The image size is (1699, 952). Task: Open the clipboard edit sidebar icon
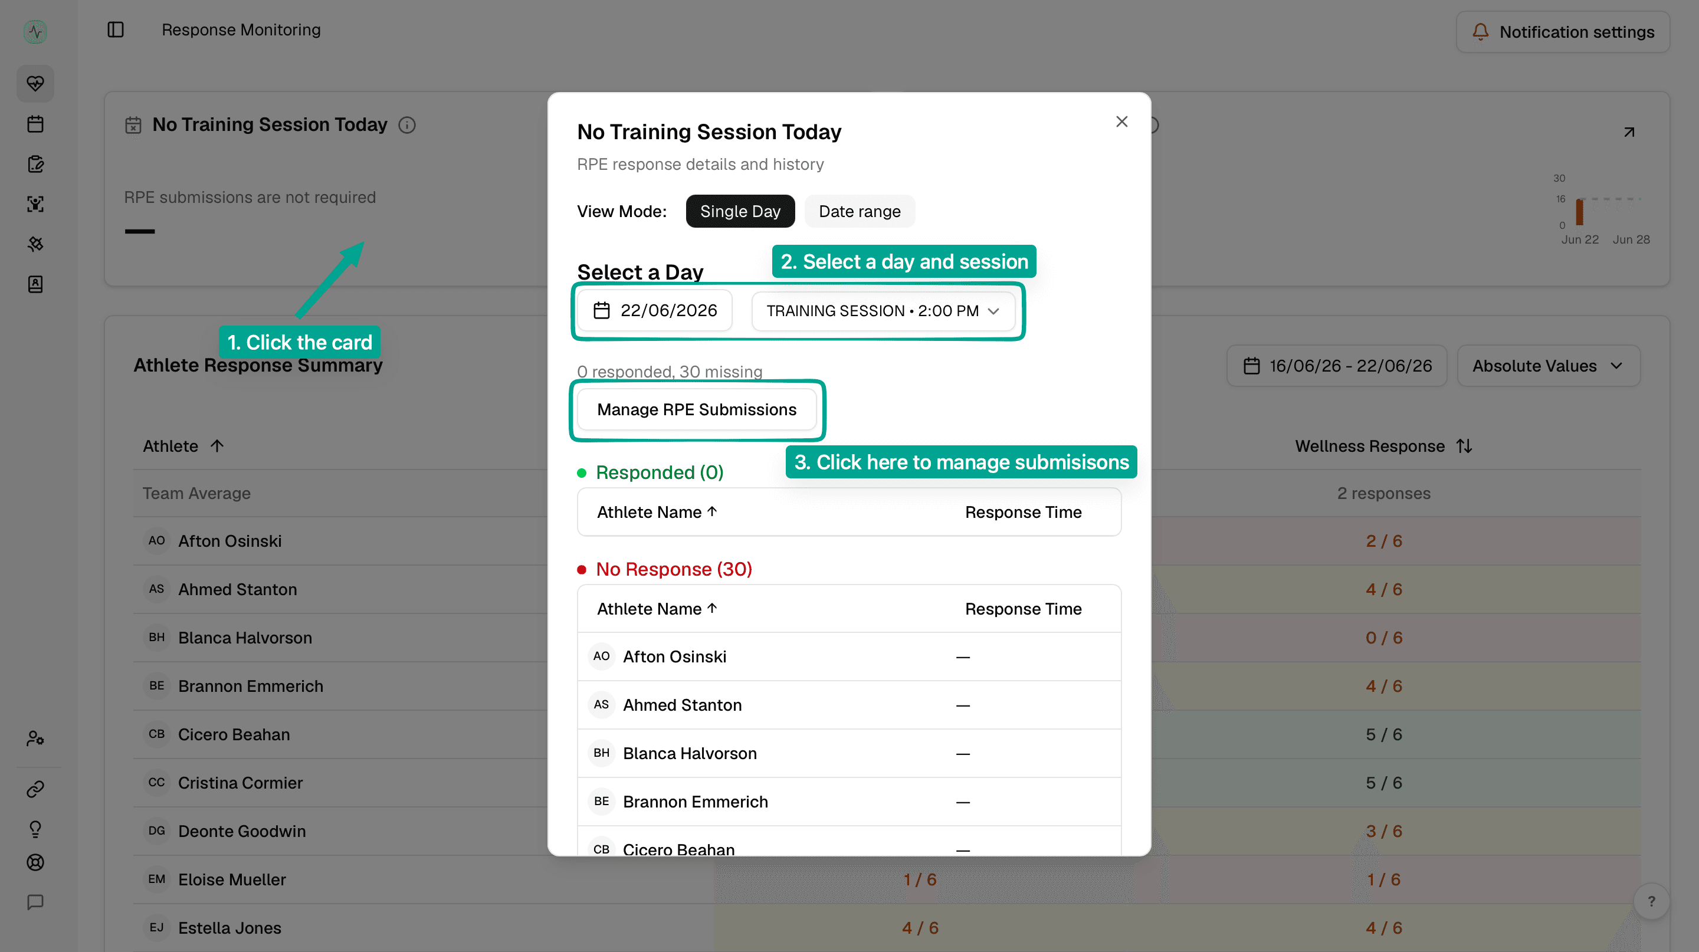coord(35,164)
